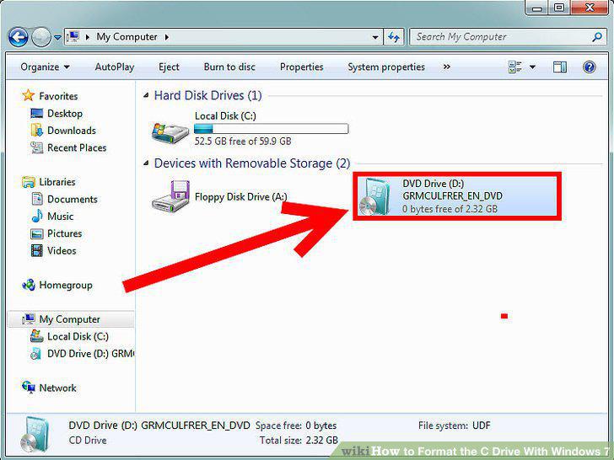The image size is (614, 460).
Task: Click the Libraries folder icon
Action: 28,182
